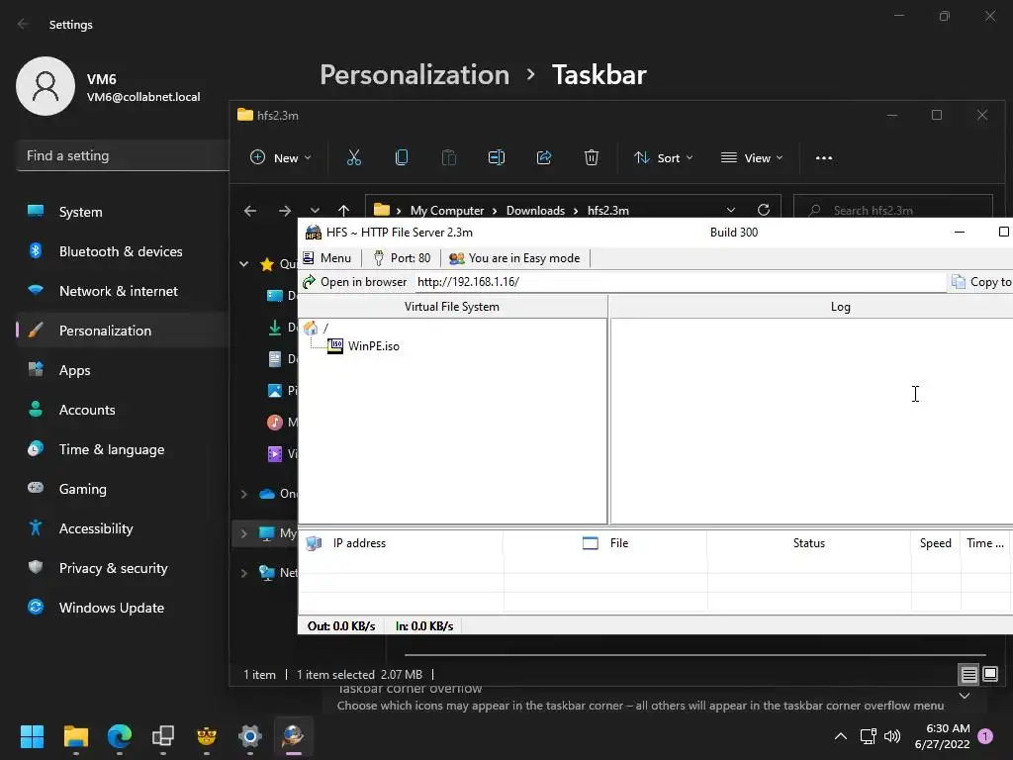The width and height of the screenshot is (1013, 760).
Task: Open the notification count badge
Action: 985,736
